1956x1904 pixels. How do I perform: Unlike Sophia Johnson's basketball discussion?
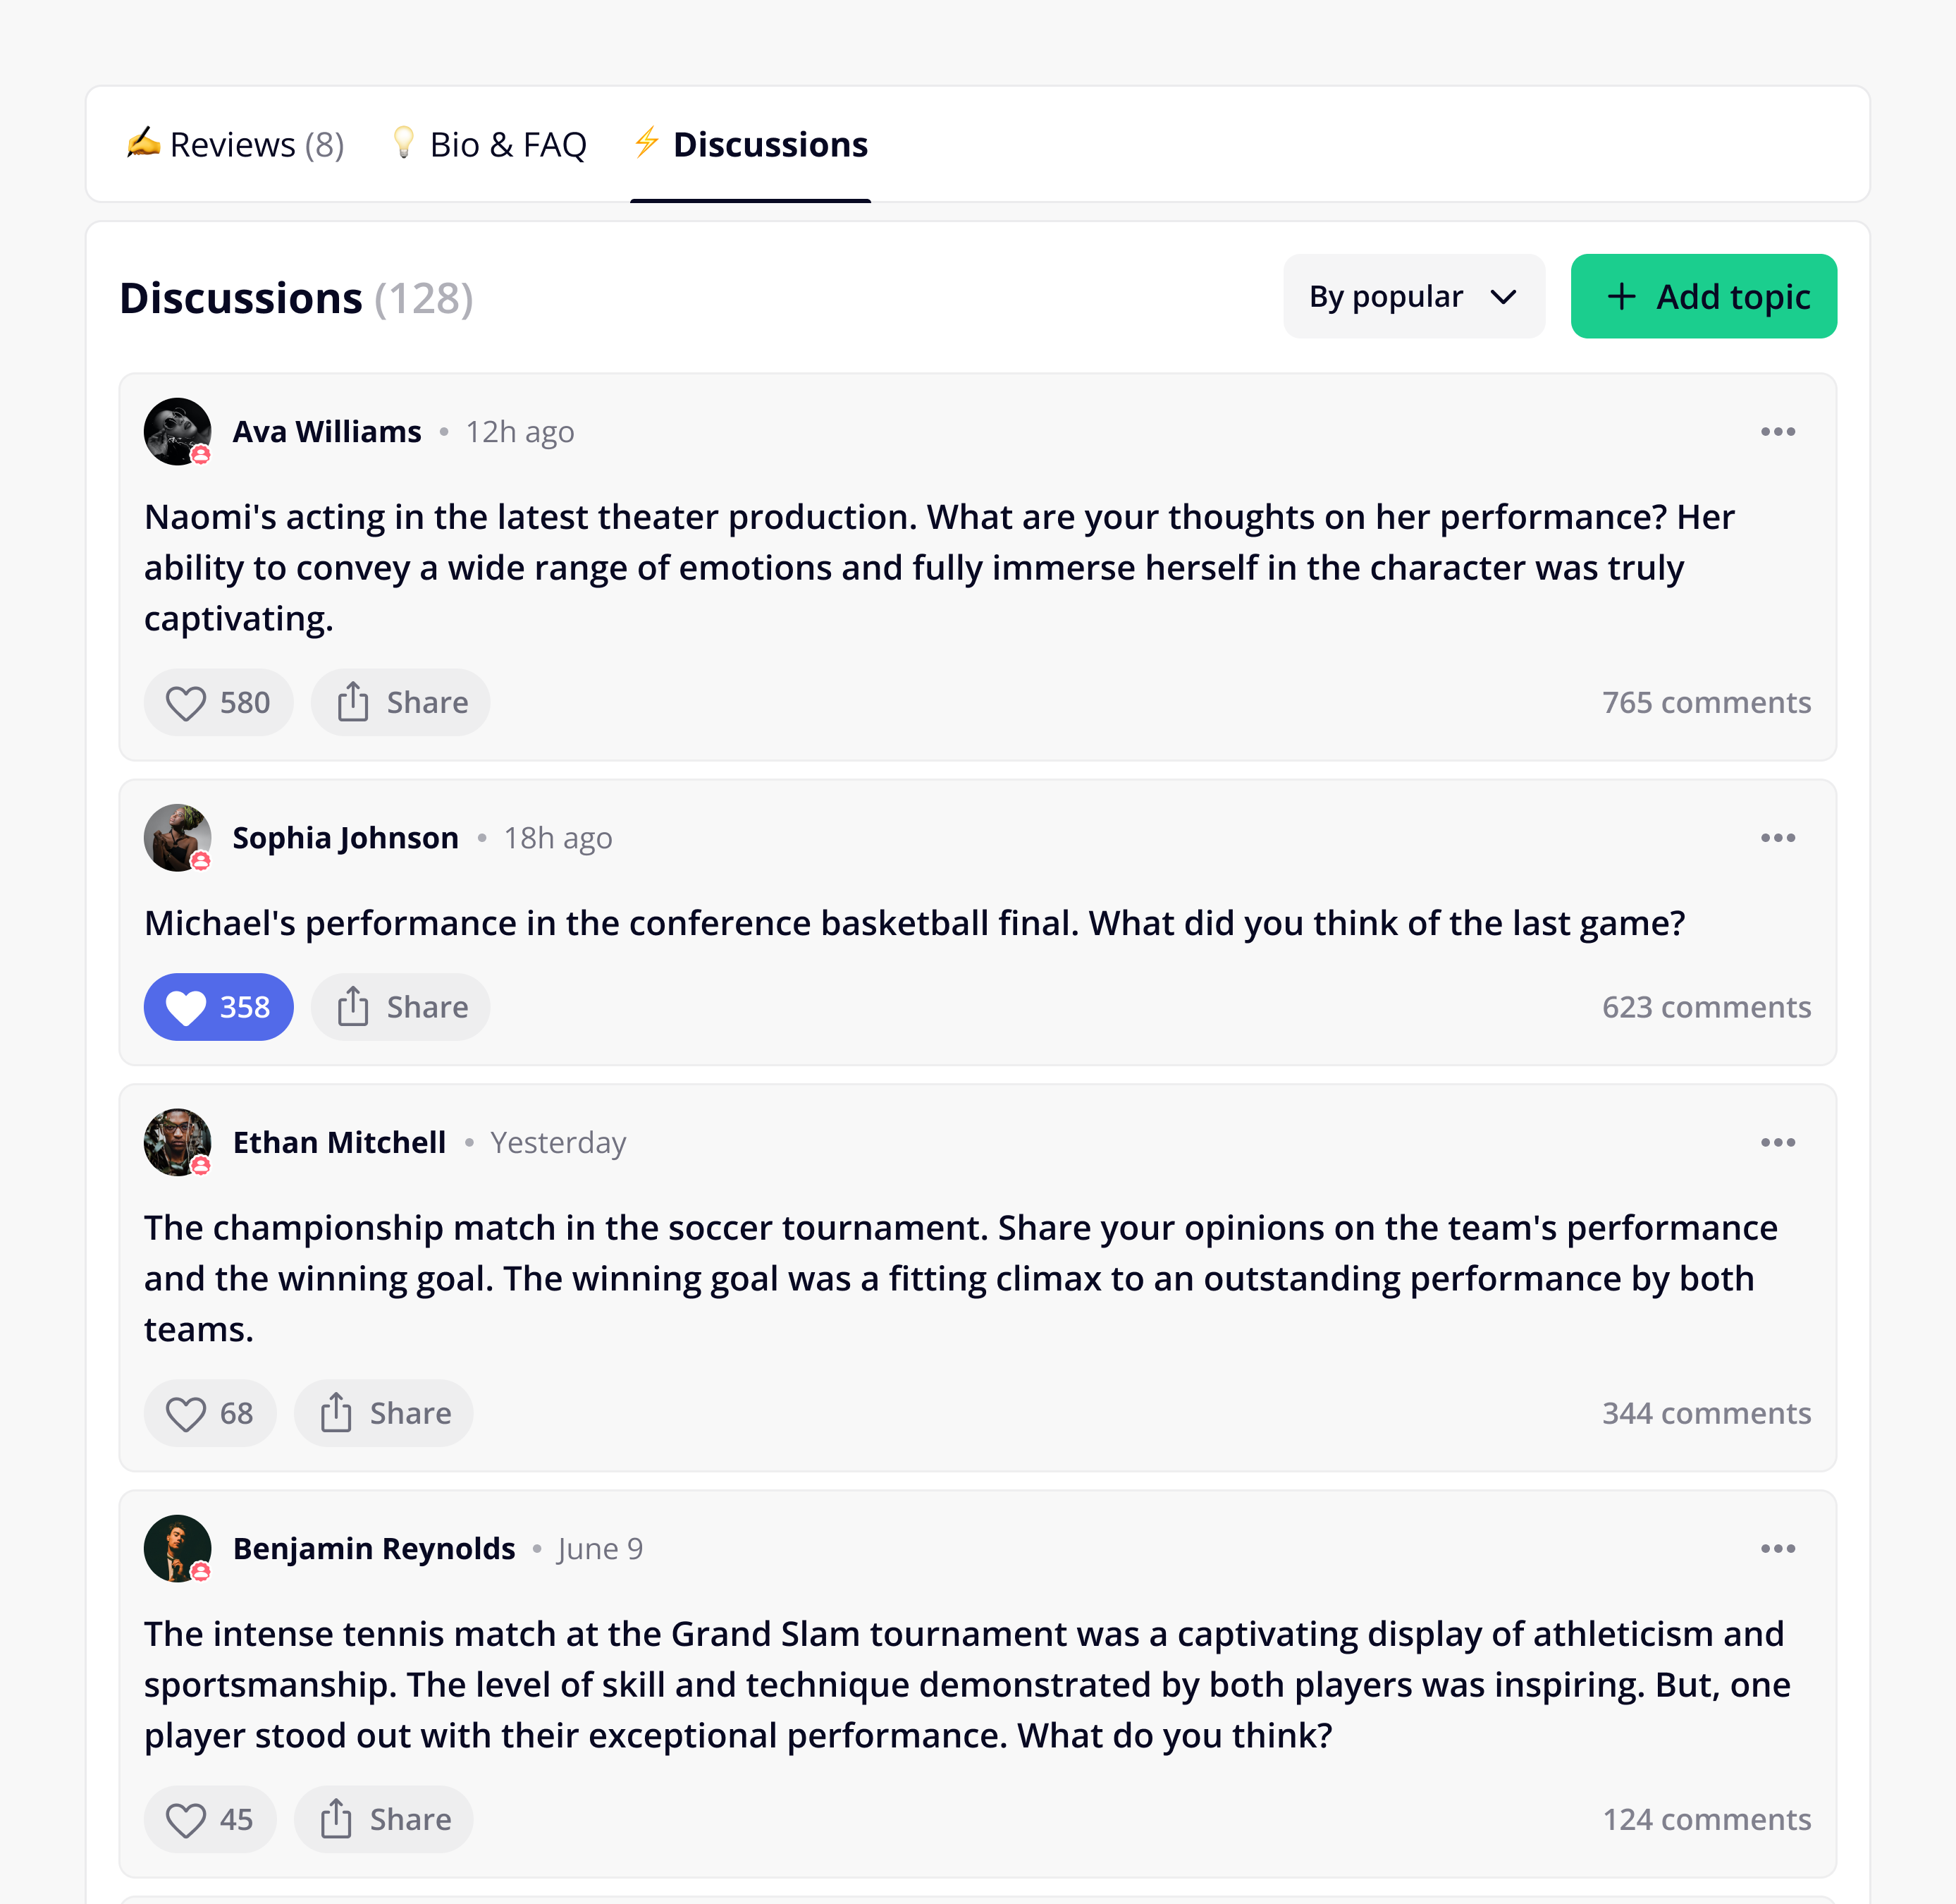pos(218,1007)
